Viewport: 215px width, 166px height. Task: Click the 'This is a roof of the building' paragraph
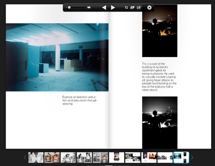coord(159,77)
